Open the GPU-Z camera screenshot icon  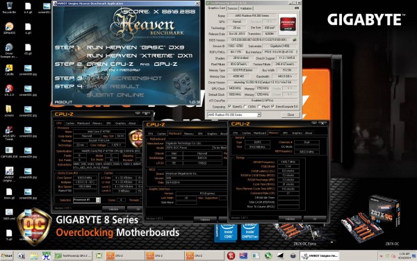click(x=297, y=8)
